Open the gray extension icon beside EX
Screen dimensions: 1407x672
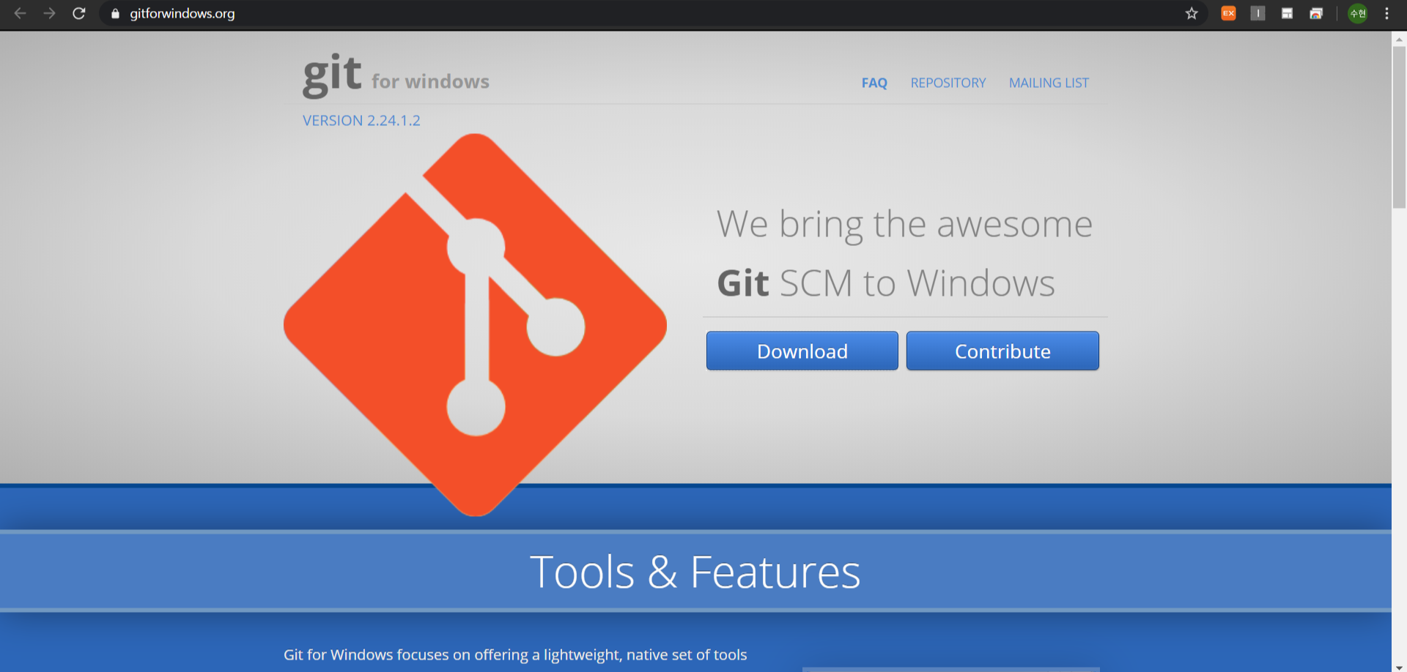pyautogui.click(x=1258, y=13)
